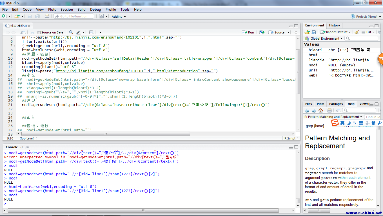Click Show in New Window icon in editor
Screen dimensions: 383x216
23,32
